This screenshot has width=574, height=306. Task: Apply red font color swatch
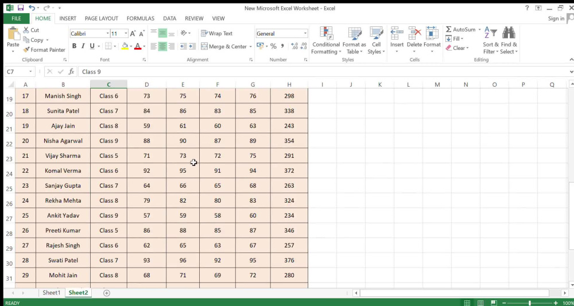[x=138, y=46]
